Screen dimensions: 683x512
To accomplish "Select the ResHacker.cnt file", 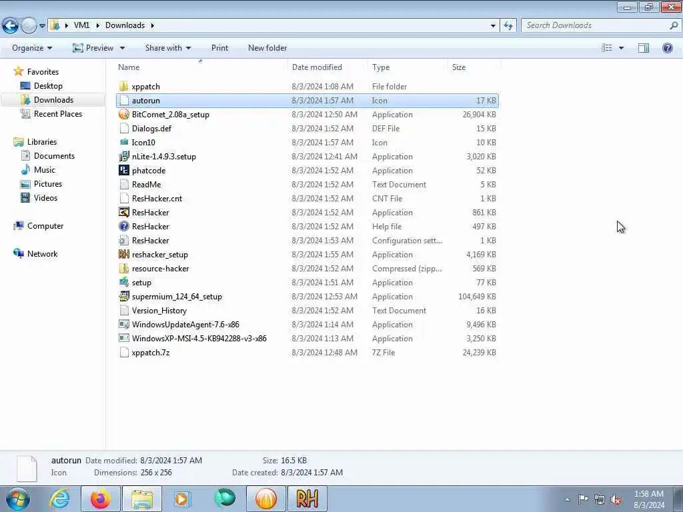I will click(157, 199).
